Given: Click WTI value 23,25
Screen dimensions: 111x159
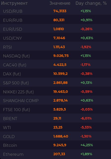Looking at the screenshot, I should tap(58, 127).
